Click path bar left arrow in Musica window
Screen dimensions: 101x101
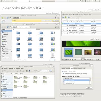tap(14, 74)
